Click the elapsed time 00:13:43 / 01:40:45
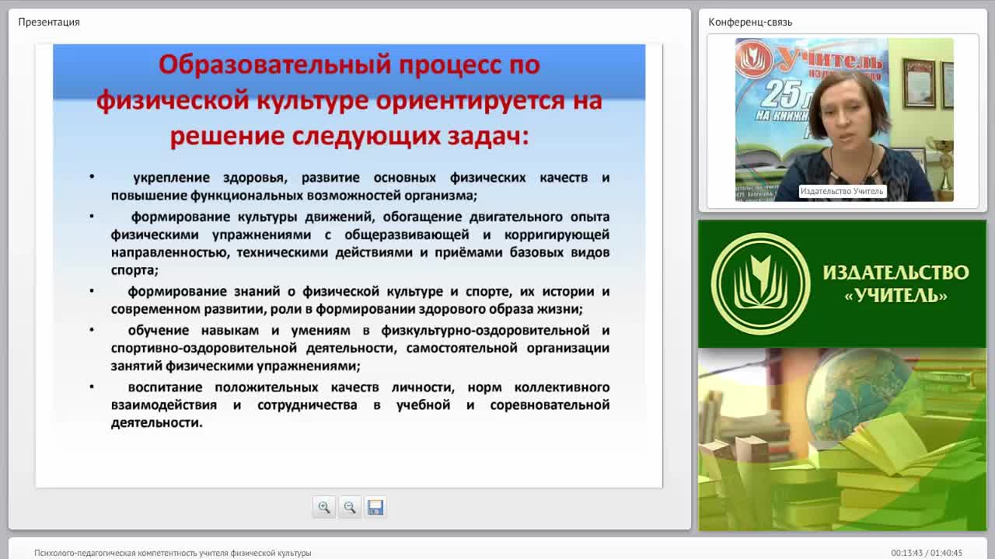Viewport: 995px width, 559px height. [x=927, y=553]
